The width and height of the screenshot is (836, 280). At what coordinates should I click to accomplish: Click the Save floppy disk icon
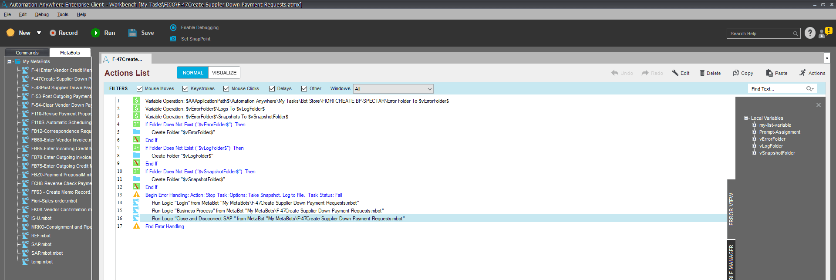132,33
